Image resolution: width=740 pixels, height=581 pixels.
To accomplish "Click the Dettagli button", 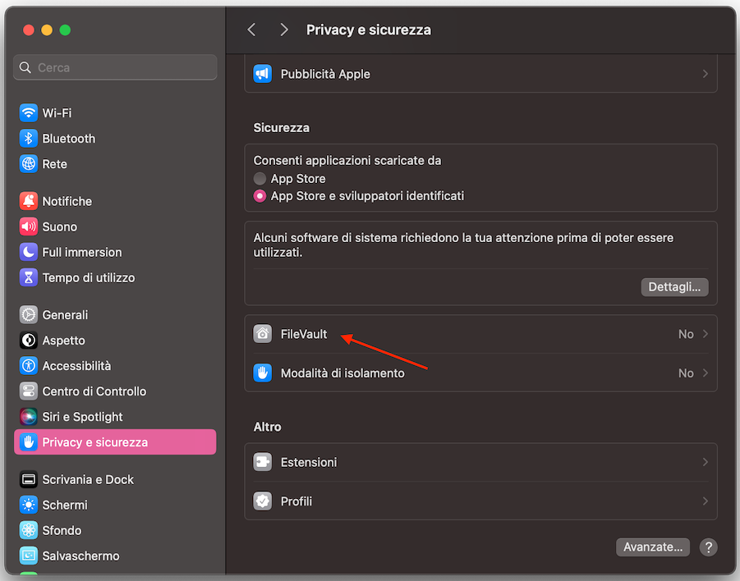I will tap(673, 286).
